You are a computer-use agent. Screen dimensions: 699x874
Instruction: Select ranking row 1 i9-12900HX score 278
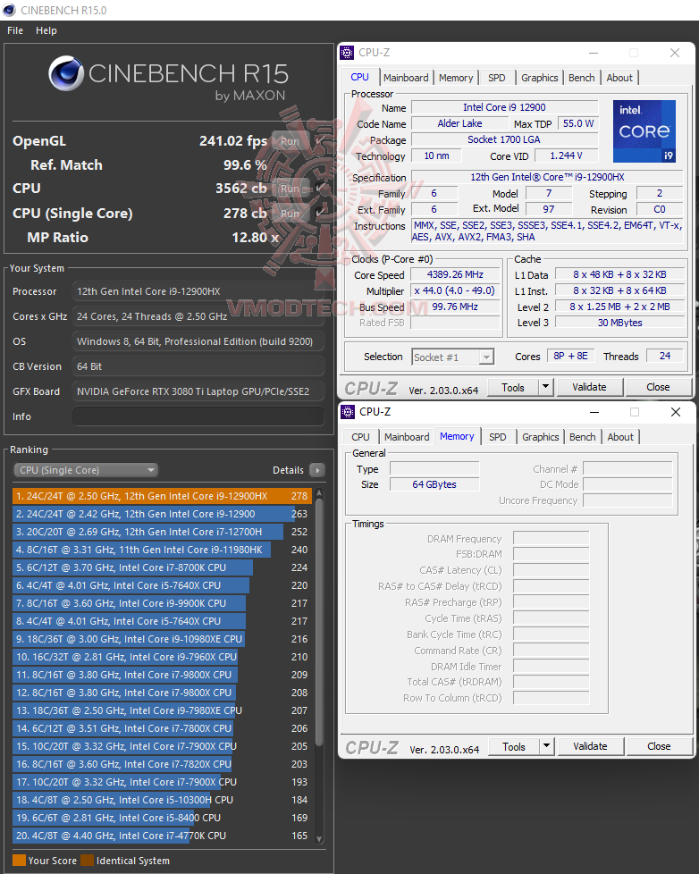tap(162, 496)
